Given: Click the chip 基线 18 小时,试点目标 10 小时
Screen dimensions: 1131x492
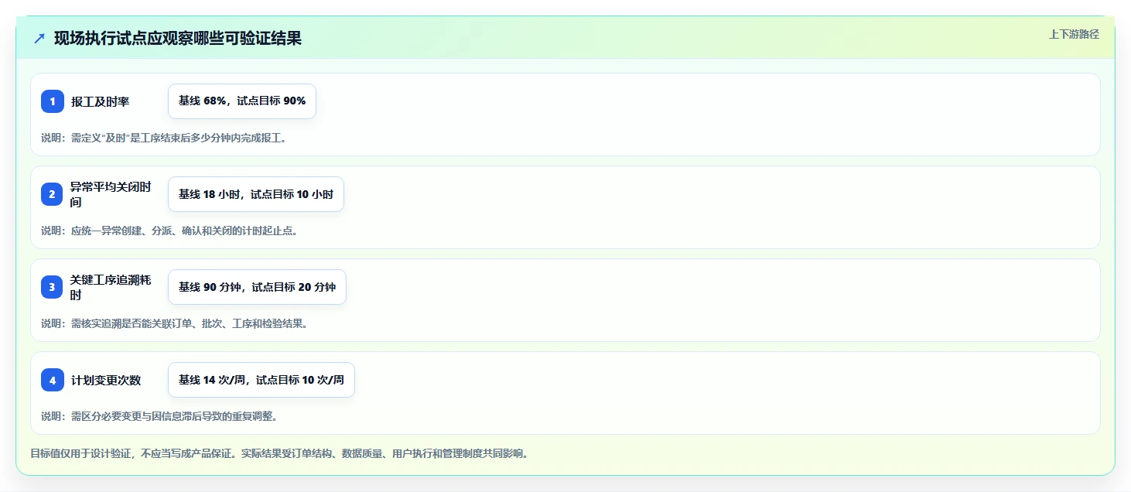Looking at the screenshot, I should tap(256, 194).
